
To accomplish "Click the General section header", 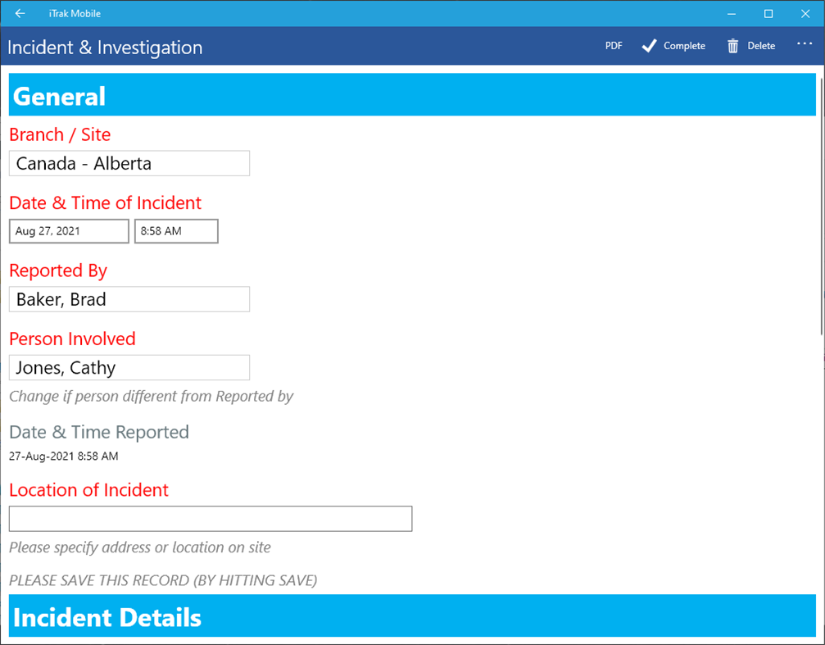I will (x=58, y=96).
